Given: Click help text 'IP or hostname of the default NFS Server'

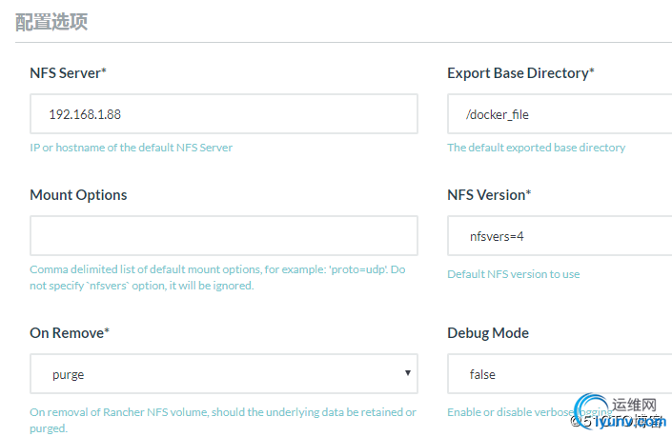Looking at the screenshot, I should tap(132, 148).
